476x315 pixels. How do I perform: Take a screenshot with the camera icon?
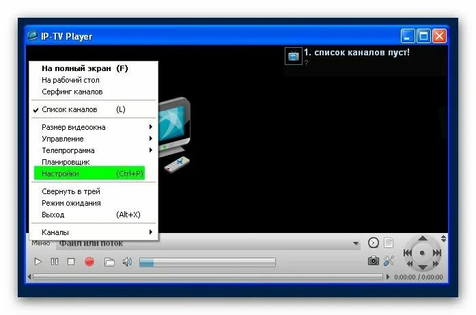click(373, 260)
